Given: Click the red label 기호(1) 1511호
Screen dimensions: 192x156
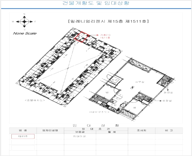Looking at the screenshot, I should click(x=105, y=36).
